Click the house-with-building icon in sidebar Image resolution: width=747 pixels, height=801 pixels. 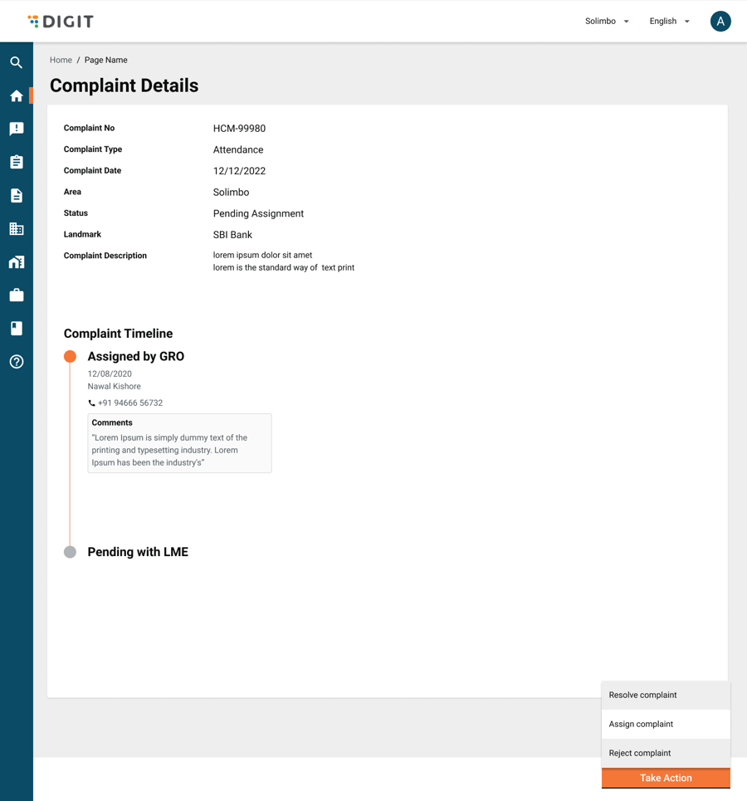tap(17, 262)
